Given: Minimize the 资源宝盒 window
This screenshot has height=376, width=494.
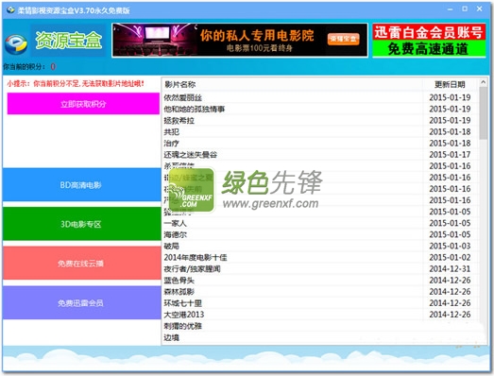Looking at the screenshot, I should [x=450, y=9].
